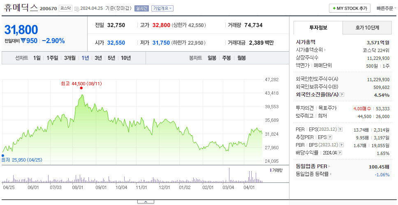Select the 10년 line chart period
The image size is (398, 205).
pos(126,58)
